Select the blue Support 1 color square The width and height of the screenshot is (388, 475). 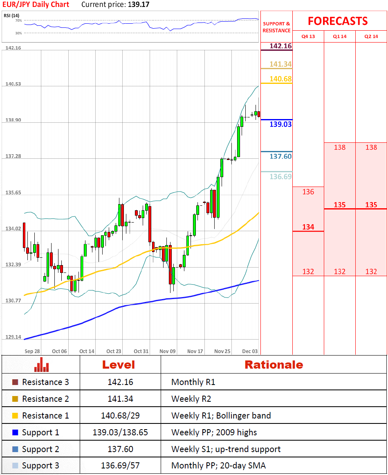pyautogui.click(x=15, y=432)
